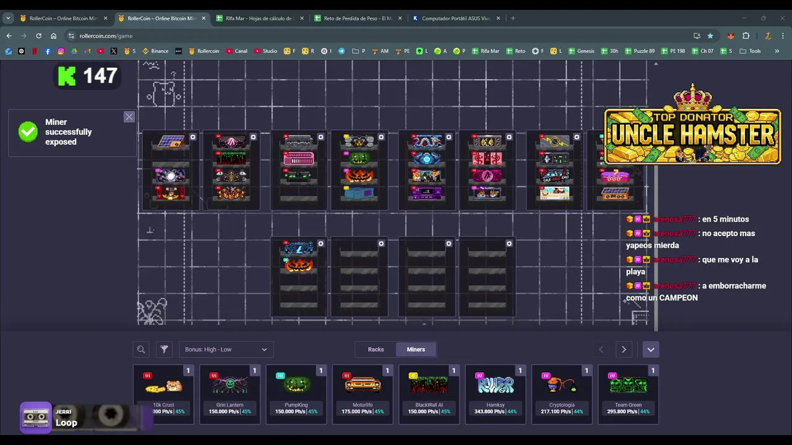
Task: Select the Grin Lantern miner card
Action: pos(230,394)
